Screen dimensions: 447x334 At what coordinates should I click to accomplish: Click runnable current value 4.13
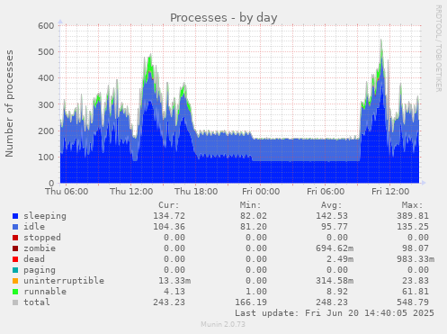point(174,292)
